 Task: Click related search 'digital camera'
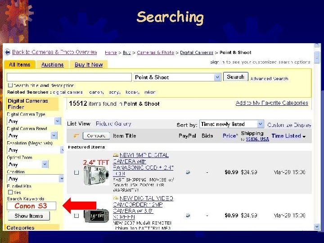(x=68, y=92)
